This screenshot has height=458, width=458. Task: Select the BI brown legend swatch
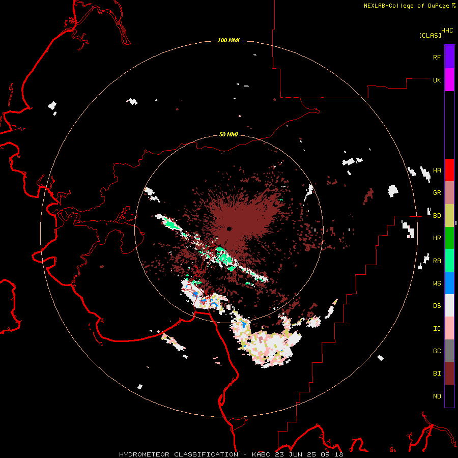[x=449, y=374]
